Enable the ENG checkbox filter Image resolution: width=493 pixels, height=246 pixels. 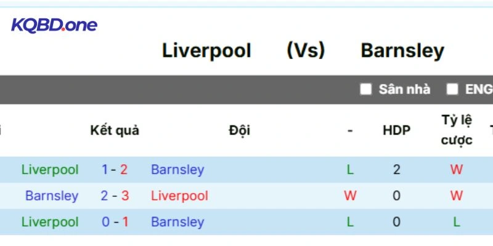tap(452, 89)
